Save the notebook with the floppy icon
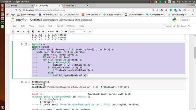196x110 pixels. pyautogui.click(x=13, y=31)
